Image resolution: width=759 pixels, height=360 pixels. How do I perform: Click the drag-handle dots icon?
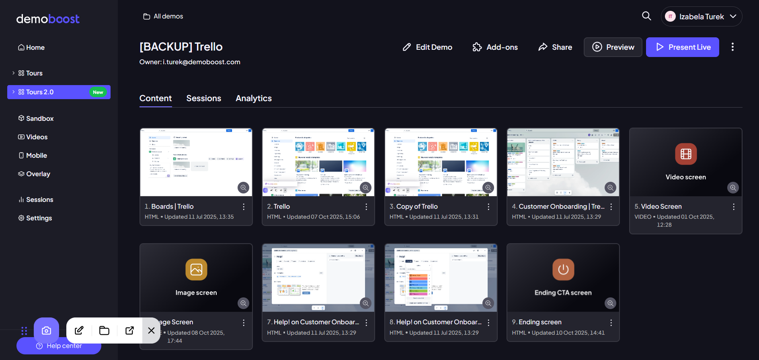pyautogui.click(x=24, y=331)
